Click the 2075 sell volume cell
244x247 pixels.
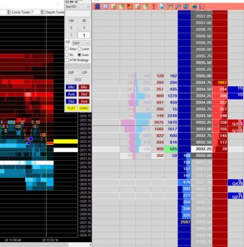click(158, 122)
